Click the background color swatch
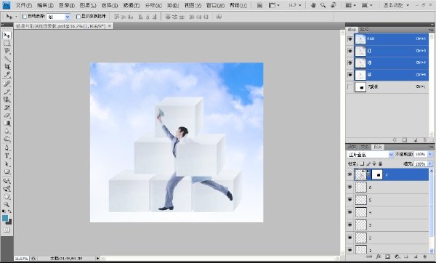 point(9,222)
